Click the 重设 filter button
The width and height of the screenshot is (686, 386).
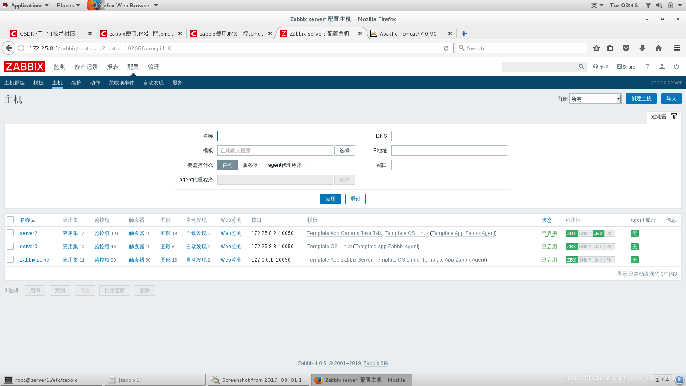coord(355,199)
